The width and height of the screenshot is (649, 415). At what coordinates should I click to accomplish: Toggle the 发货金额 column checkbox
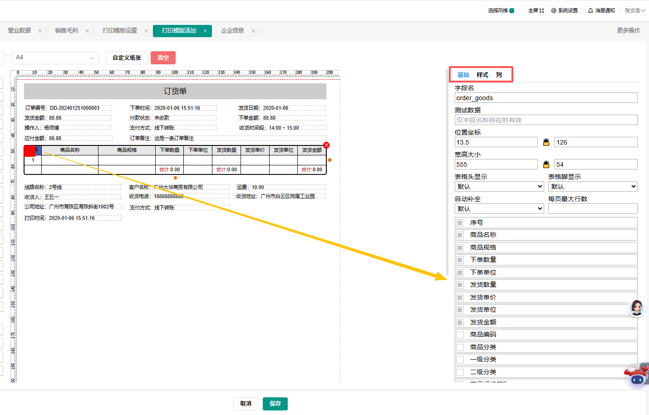pos(460,322)
